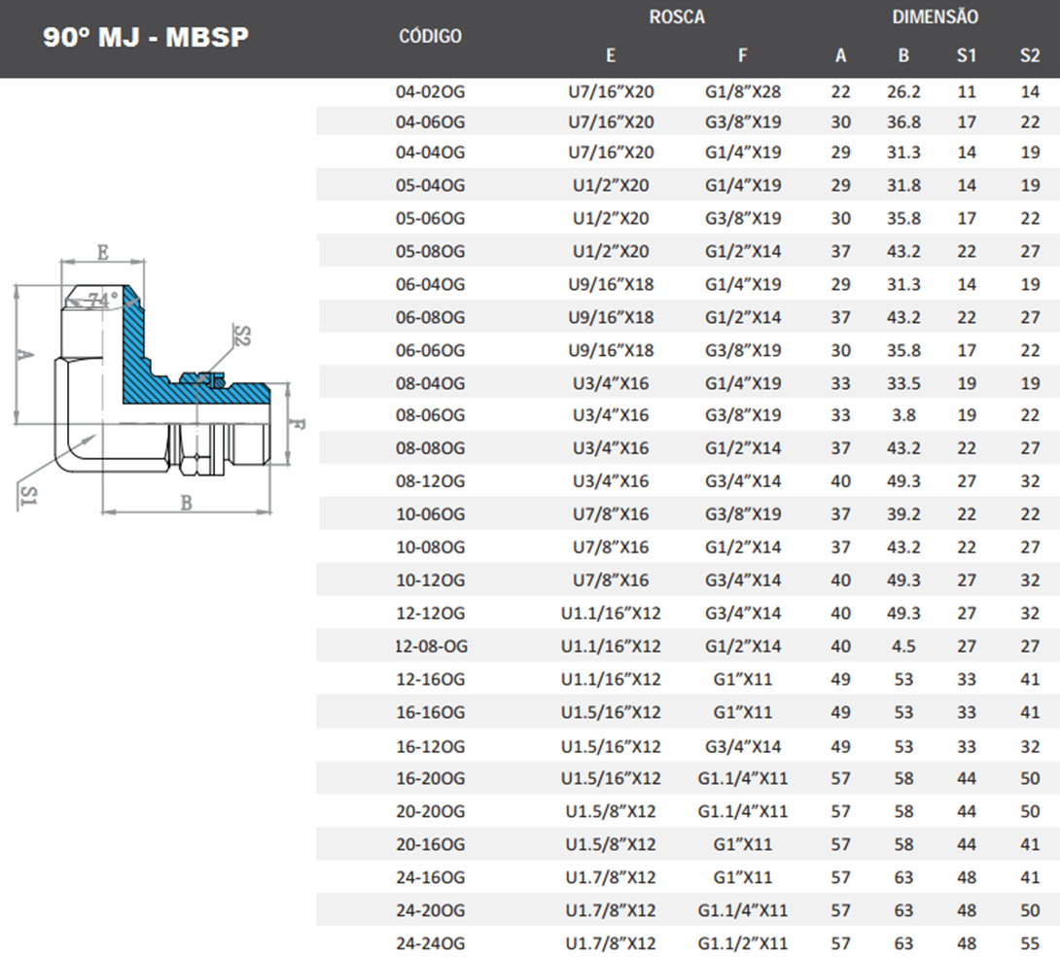This screenshot has height=957, width=1060.
Task: Select the DIMENSÃO header group
Action: [935, 18]
